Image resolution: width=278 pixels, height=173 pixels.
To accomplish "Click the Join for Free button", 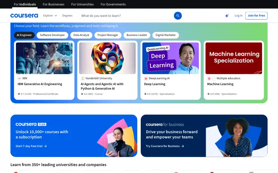I will [x=256, y=16].
